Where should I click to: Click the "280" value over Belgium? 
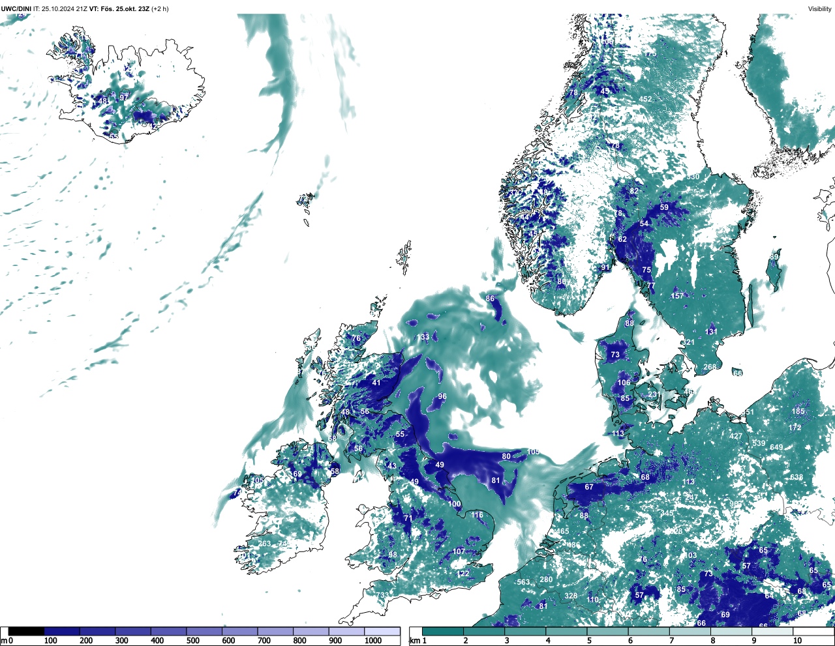(x=547, y=580)
